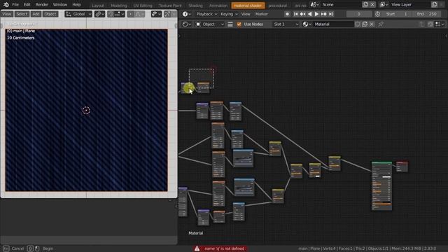Open the Playback popover
The image size is (448, 252).
click(x=207, y=14)
